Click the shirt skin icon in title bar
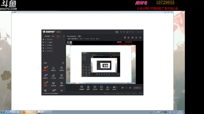 (x=130, y=32)
